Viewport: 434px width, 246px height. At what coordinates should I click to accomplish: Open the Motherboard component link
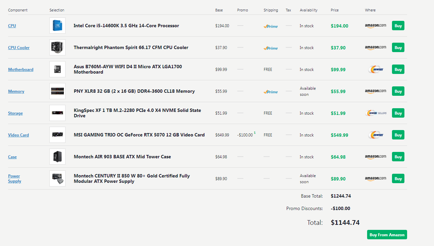(x=21, y=70)
